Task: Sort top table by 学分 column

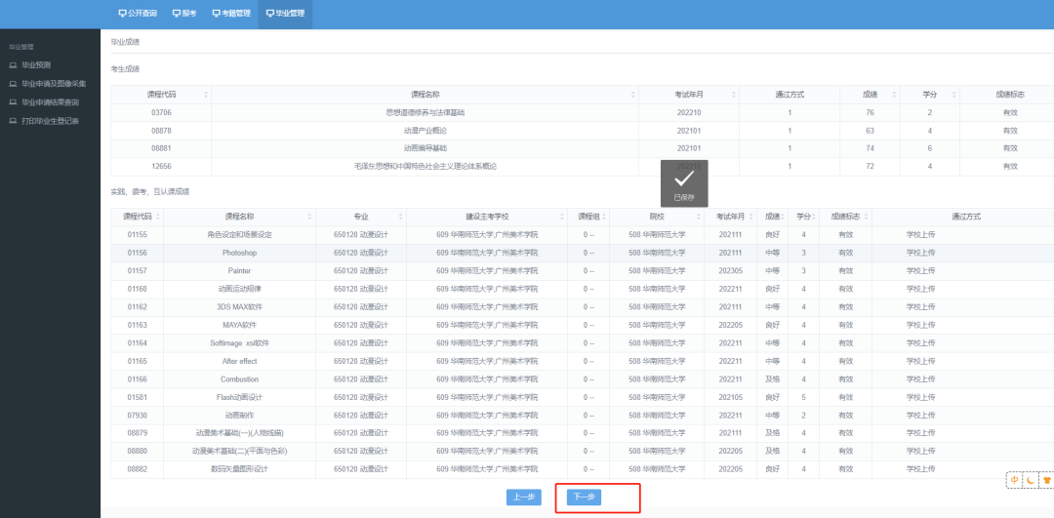Action: tap(930, 95)
